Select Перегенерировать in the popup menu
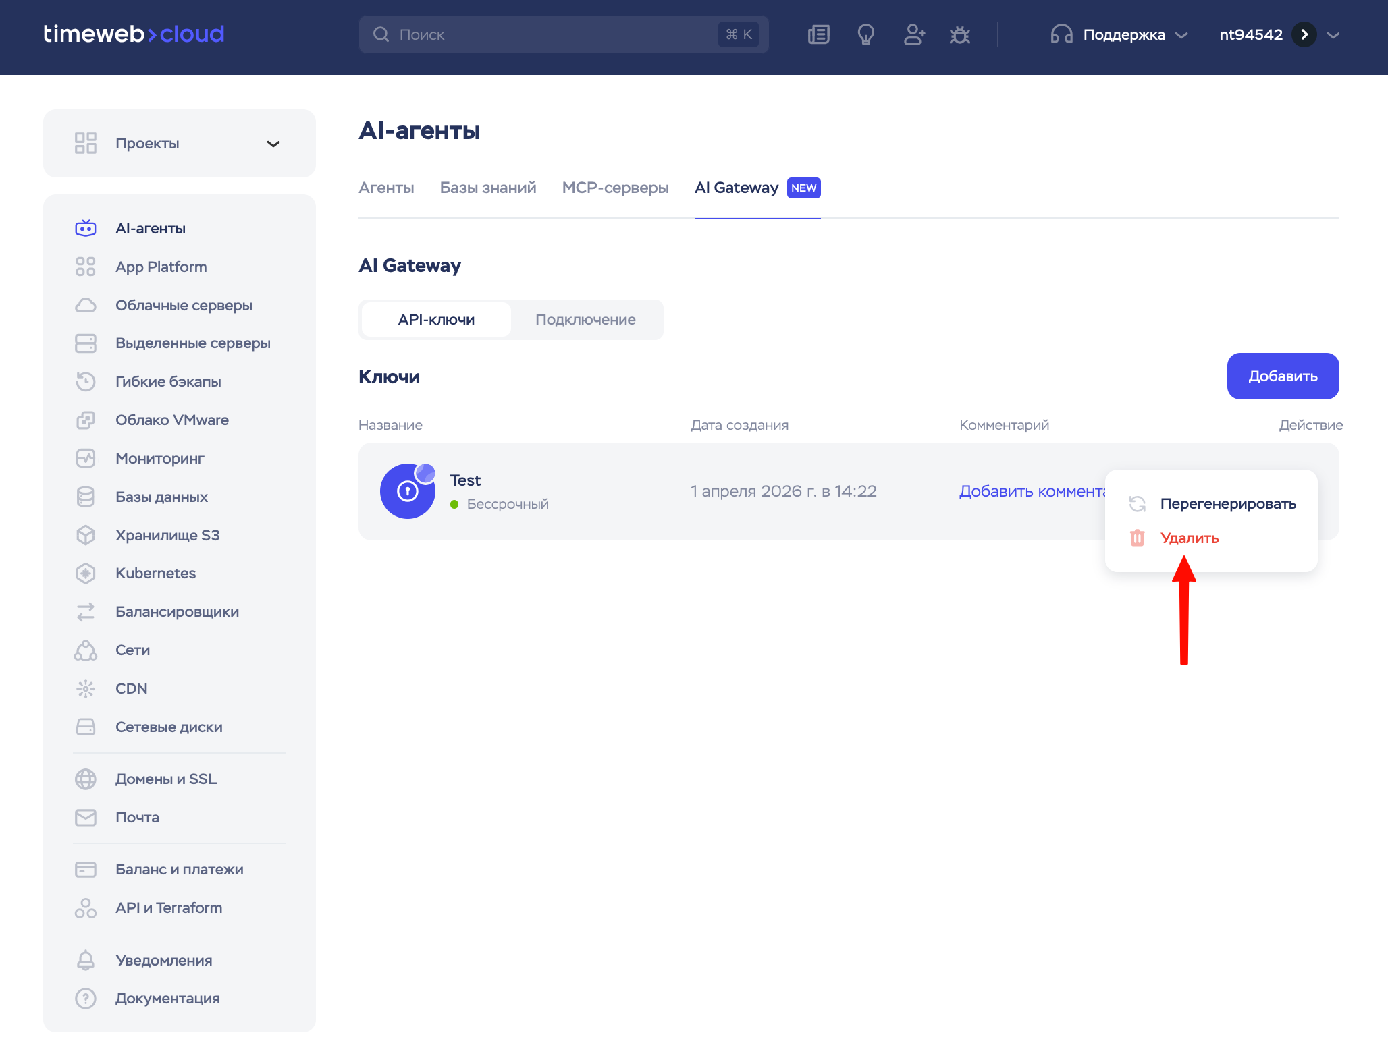1388x1062 pixels. tap(1227, 503)
